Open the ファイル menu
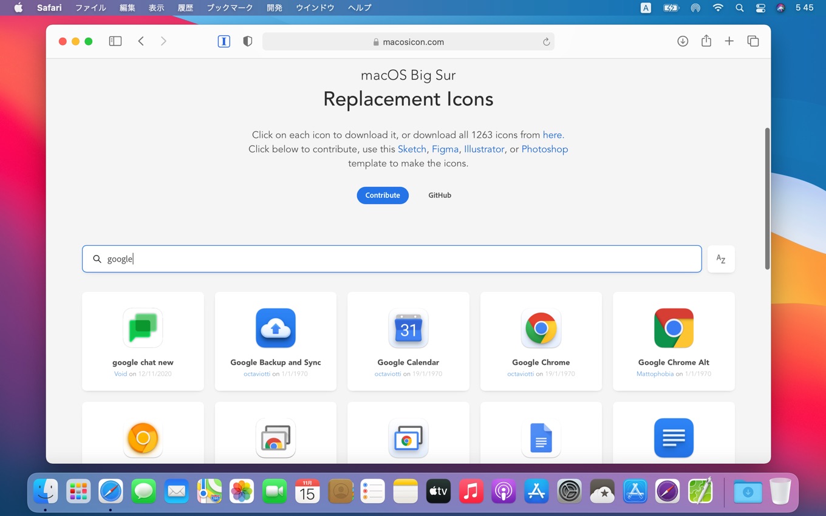 click(x=90, y=8)
